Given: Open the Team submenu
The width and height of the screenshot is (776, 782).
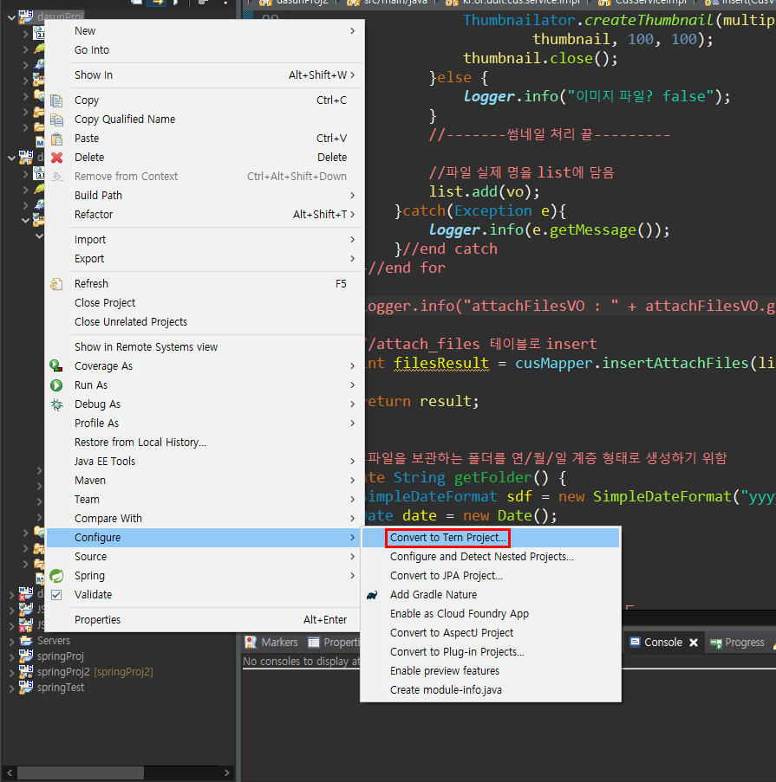Looking at the screenshot, I should 205,499.
